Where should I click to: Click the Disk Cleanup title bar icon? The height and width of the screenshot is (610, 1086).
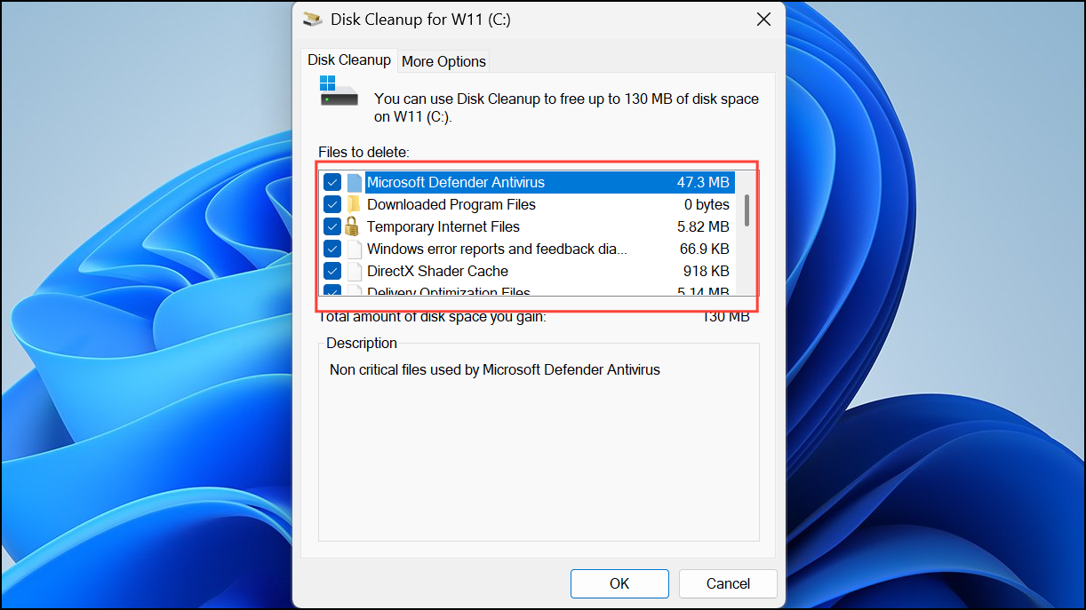pos(312,19)
